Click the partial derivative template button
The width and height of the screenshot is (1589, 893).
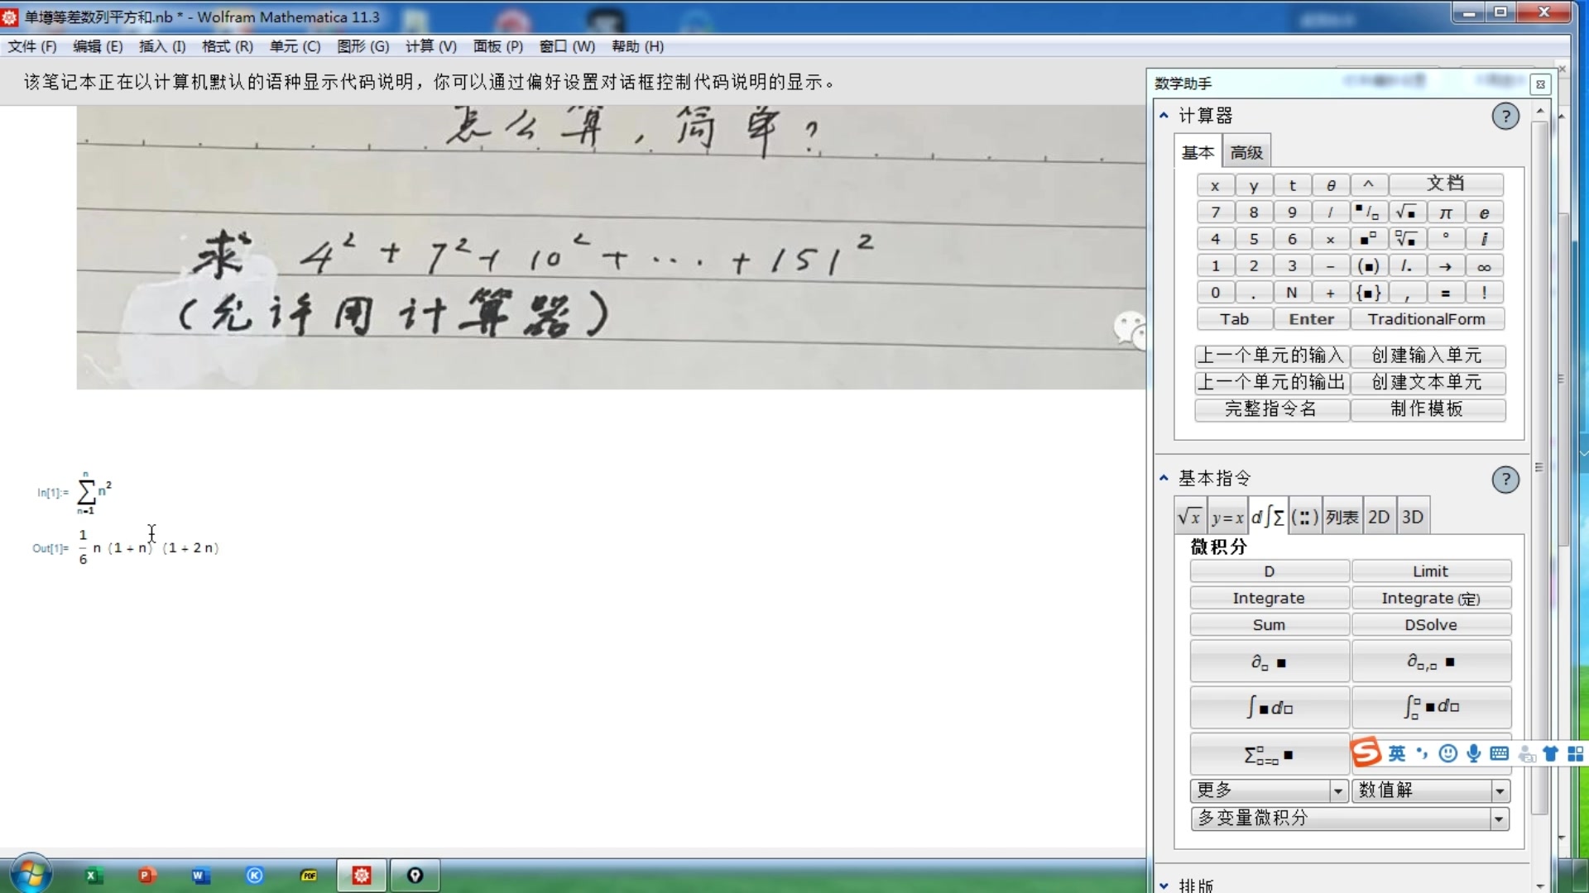(1269, 661)
